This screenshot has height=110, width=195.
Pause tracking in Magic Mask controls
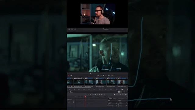(95, 94)
